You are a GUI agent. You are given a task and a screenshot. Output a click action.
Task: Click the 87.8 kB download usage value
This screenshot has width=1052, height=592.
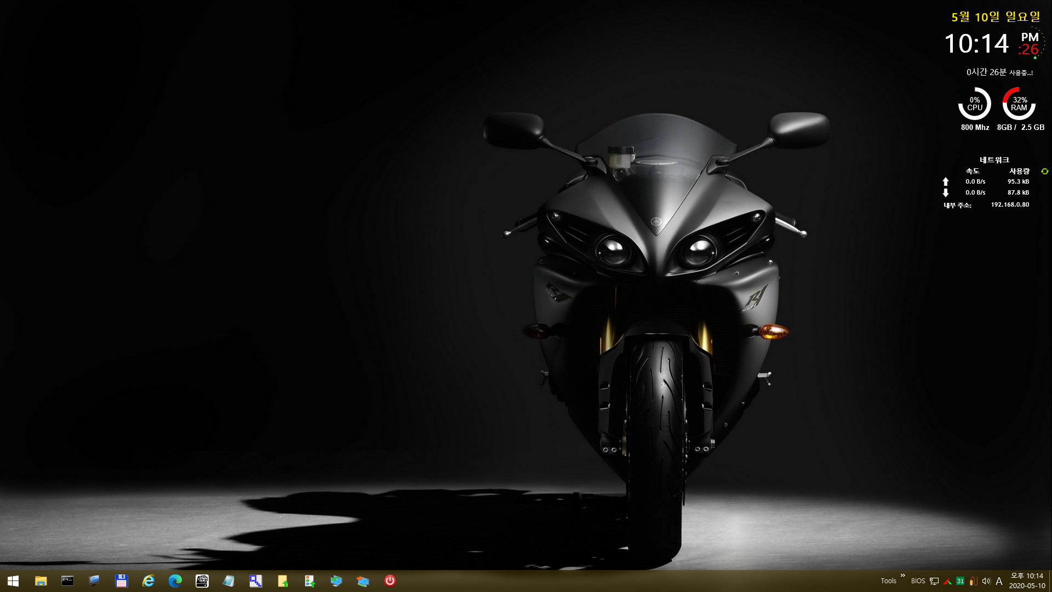click(1018, 192)
